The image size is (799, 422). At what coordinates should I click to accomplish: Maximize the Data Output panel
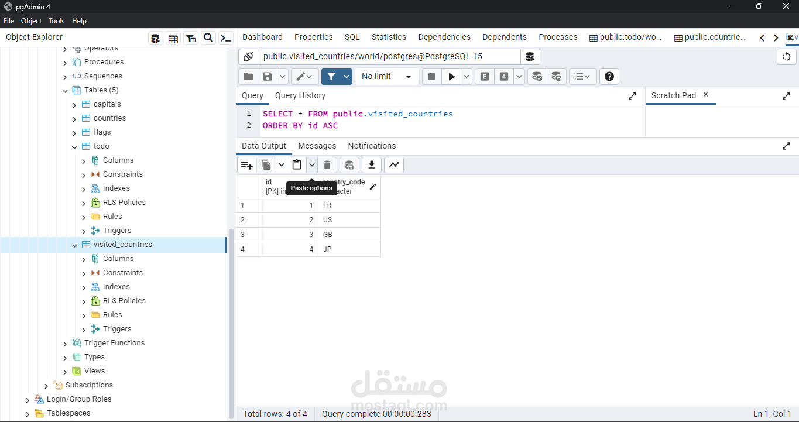pos(786,146)
